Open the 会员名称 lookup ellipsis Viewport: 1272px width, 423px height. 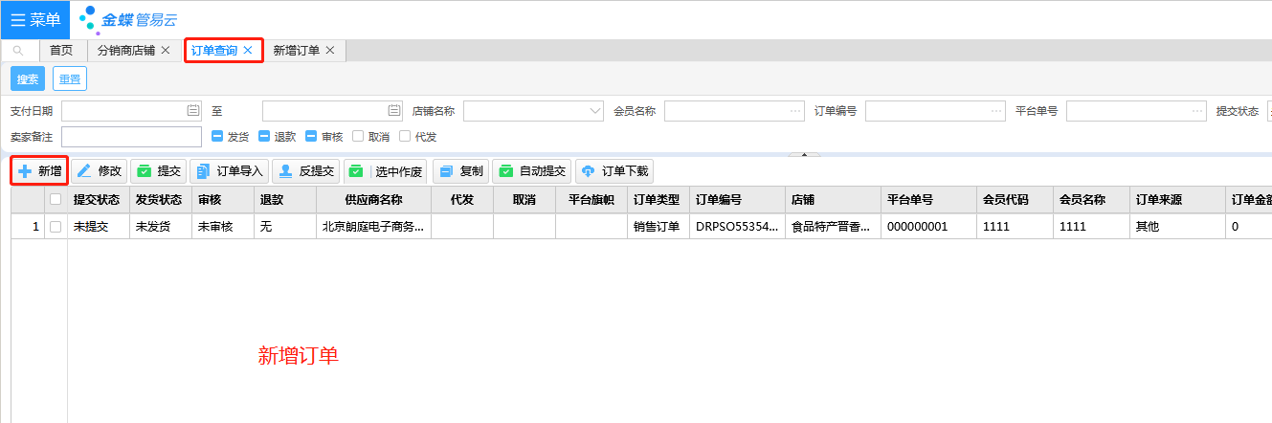(795, 111)
